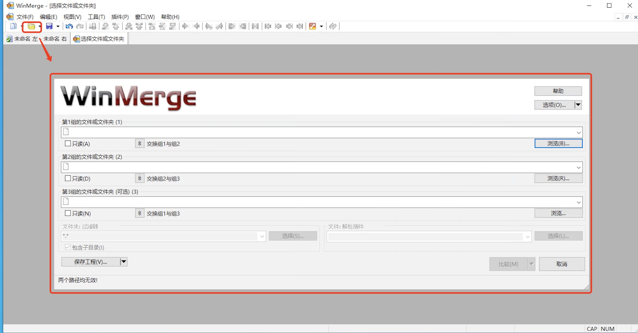
Task: Open the 插件(P) menu
Action: [120, 17]
